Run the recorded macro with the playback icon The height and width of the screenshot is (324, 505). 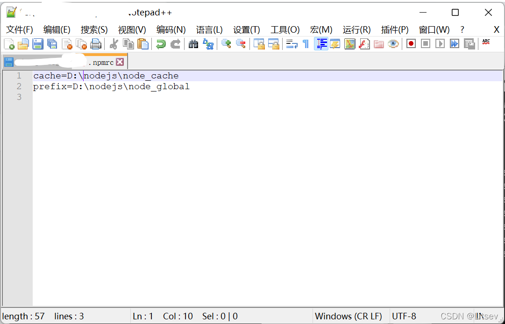(x=440, y=43)
